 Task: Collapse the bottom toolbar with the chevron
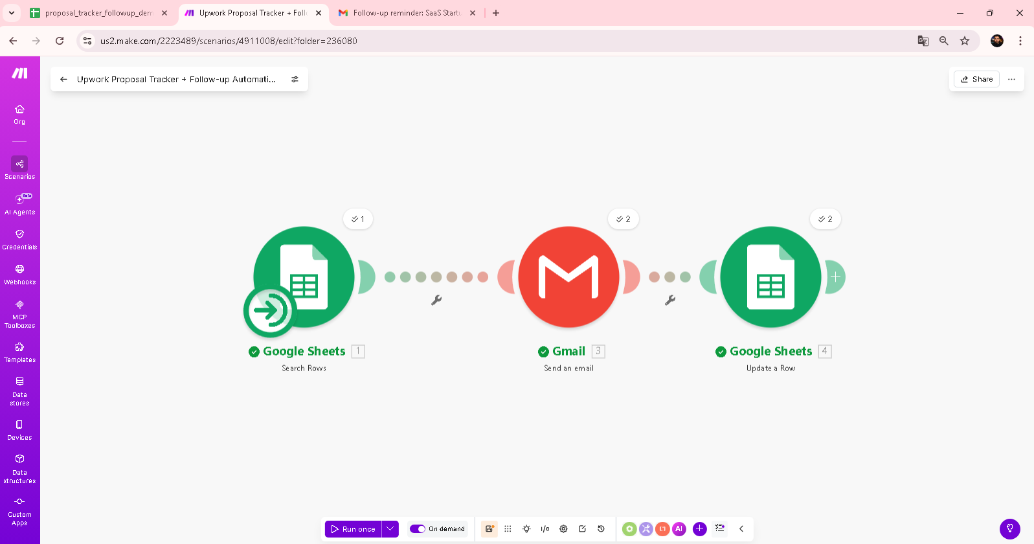[x=741, y=528]
